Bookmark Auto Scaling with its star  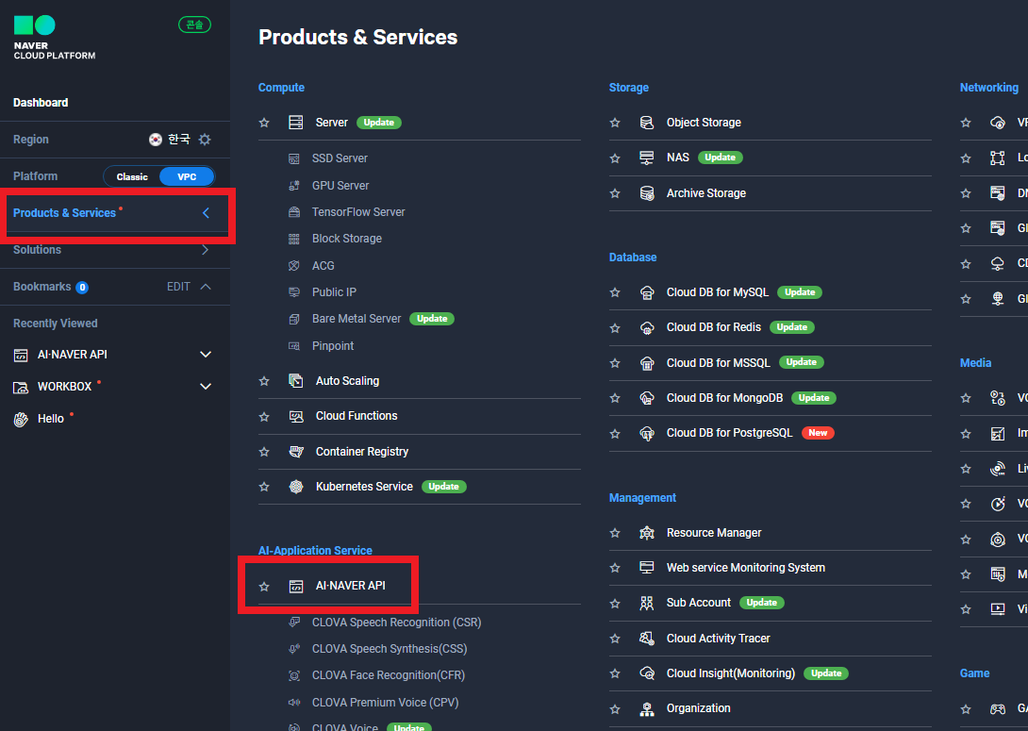pyautogui.click(x=264, y=381)
